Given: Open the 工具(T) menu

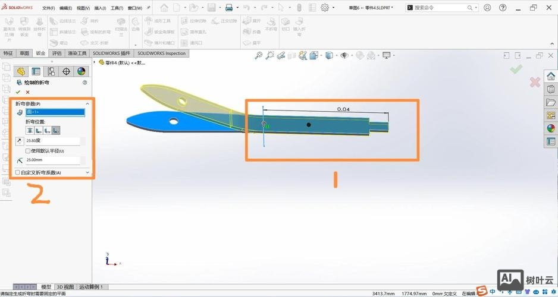Looking at the screenshot, I should pyautogui.click(x=117, y=8).
